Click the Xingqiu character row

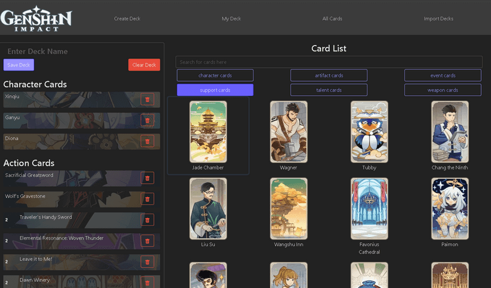pyautogui.click(x=82, y=99)
